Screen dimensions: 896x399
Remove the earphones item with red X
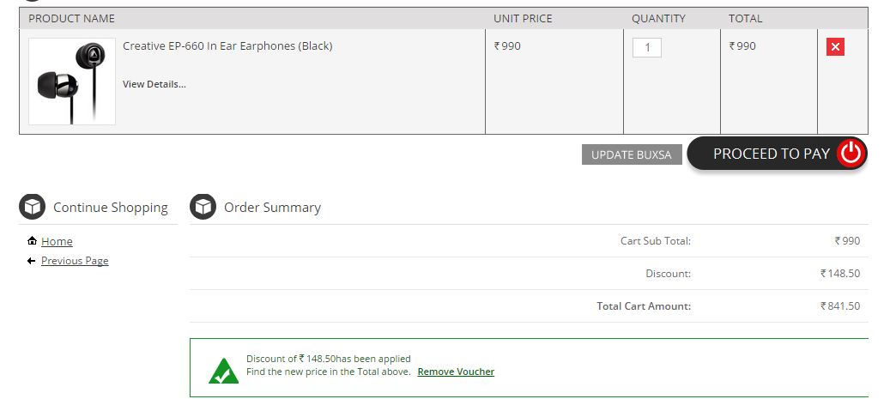click(835, 47)
